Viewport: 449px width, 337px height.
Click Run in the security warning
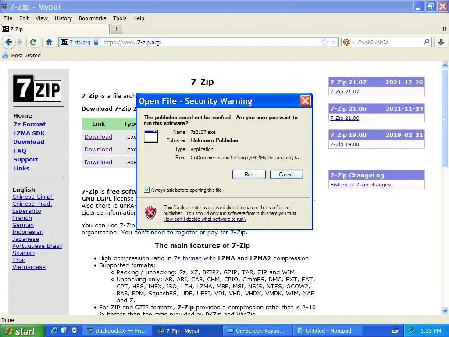(249, 175)
